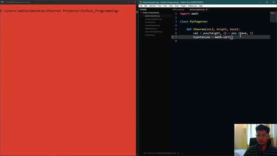The height and width of the screenshot is (156, 277).
Task: Click line number 1 in the gutter
Action: point(176,13)
